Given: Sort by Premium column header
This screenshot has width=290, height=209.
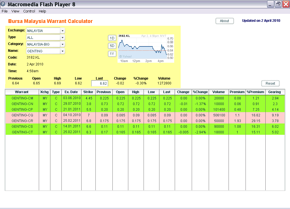Looking at the screenshot, I should pos(237,92).
